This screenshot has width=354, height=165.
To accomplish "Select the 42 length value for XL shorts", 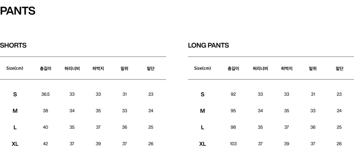I will coord(46,144).
